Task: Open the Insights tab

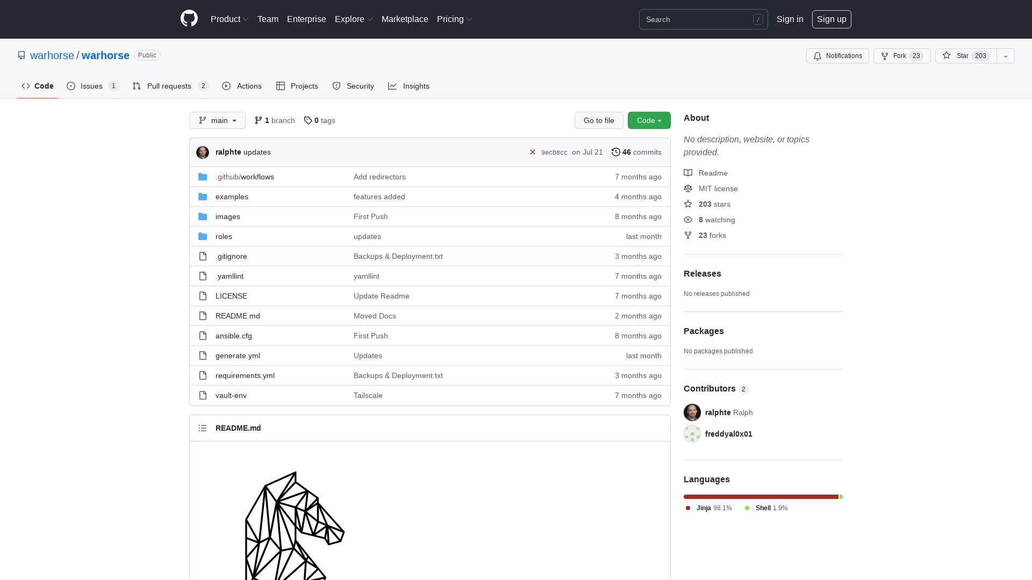Action: [408, 86]
